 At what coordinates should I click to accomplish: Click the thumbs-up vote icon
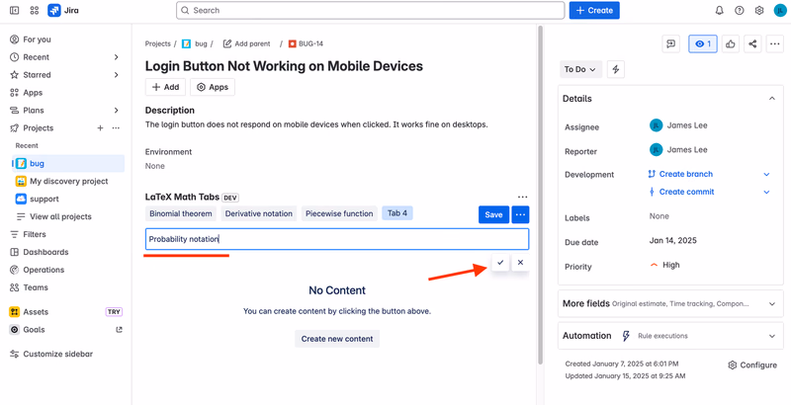[731, 43]
